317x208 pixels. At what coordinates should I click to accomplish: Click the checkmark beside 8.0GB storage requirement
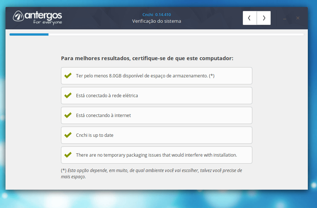click(x=68, y=76)
